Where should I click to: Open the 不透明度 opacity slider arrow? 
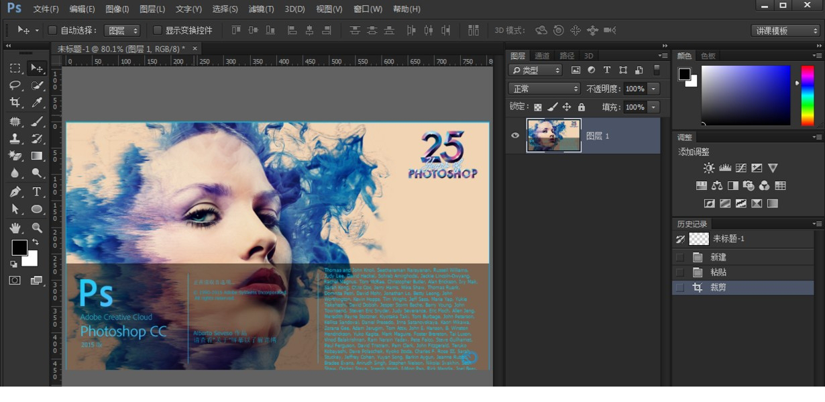pos(653,89)
